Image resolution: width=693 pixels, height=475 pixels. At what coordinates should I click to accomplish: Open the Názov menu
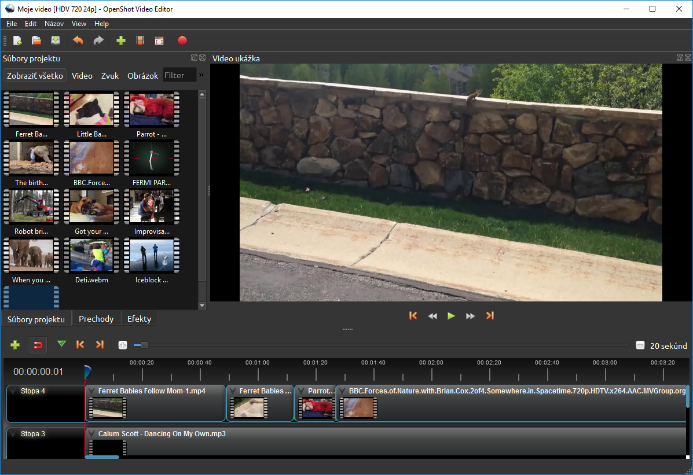pyautogui.click(x=54, y=24)
